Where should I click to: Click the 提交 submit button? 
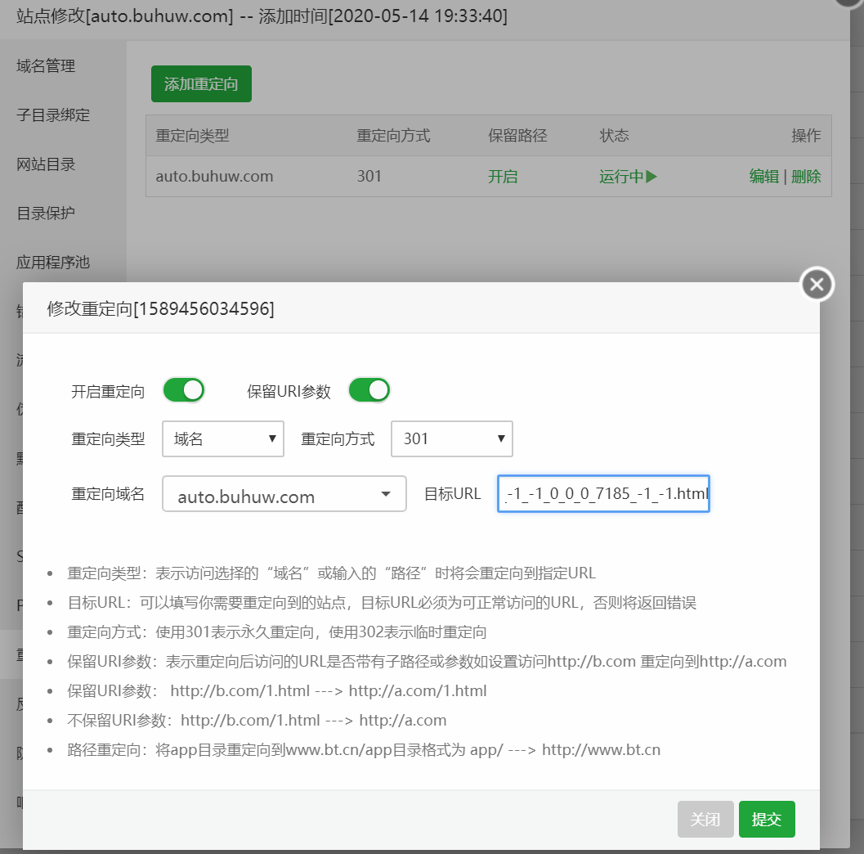(767, 820)
